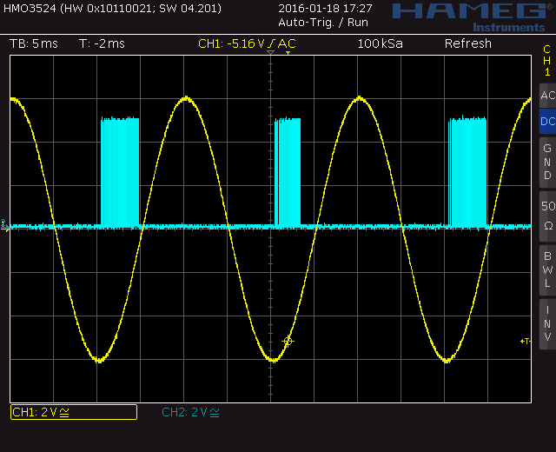The image size is (556, 452).
Task: Toggle the BWL bandwidth limit
Action: [x=547, y=270]
